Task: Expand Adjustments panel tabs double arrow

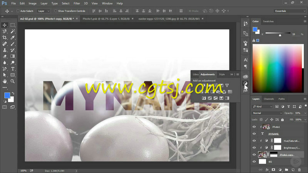Action: click(232, 75)
